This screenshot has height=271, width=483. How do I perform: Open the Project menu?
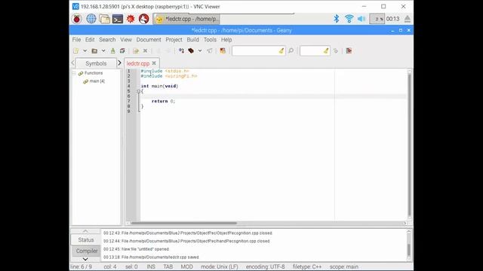174,40
